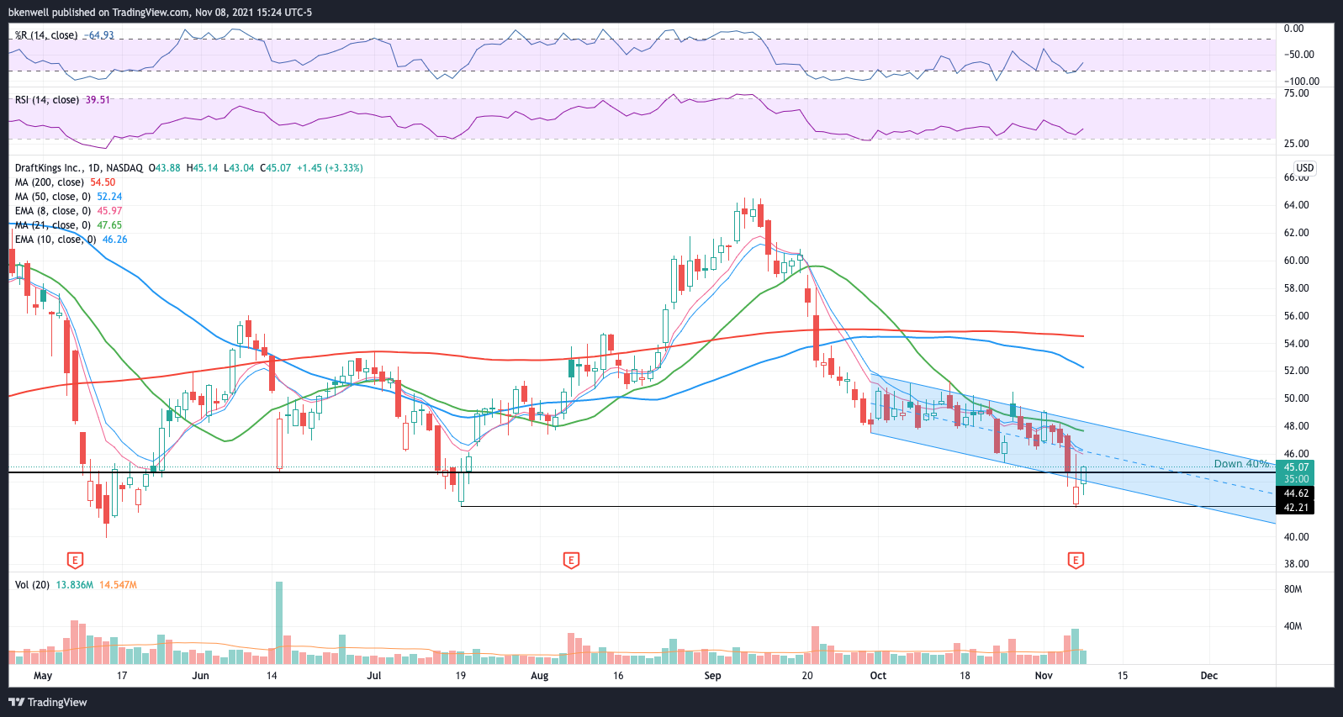Viewport: 1343px width, 717px height.
Task: Click the Dec label on the date axis
Action: (x=1209, y=676)
